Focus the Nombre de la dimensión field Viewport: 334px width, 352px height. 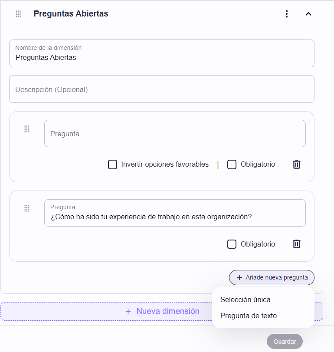tap(162, 53)
